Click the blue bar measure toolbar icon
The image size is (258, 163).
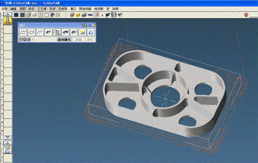point(90,15)
